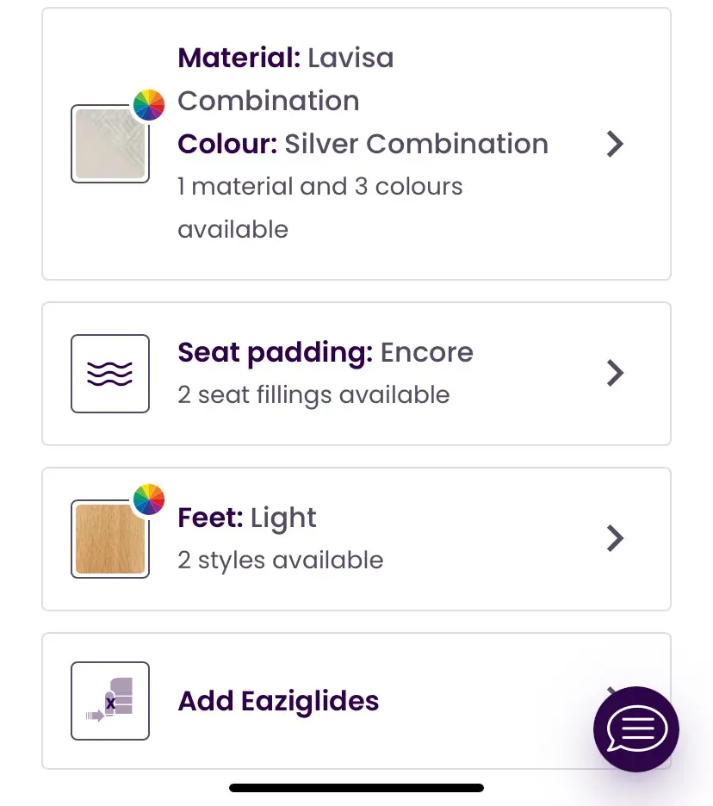Click the seat padding wave icon
Screen dimensions: 713x806
point(109,374)
